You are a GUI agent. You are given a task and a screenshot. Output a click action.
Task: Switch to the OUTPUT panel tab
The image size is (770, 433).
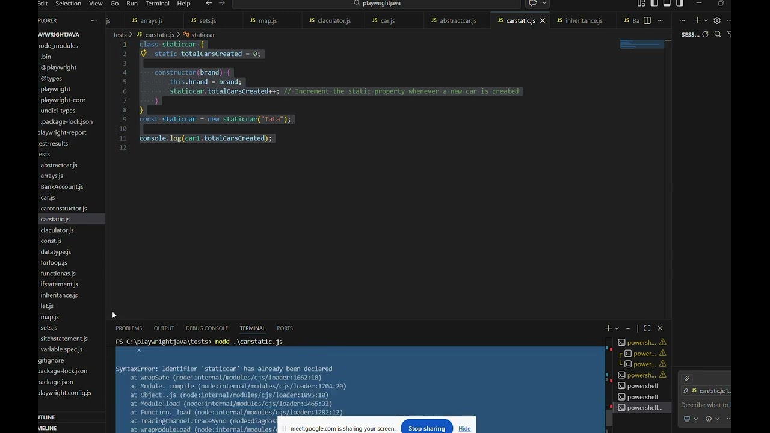pyautogui.click(x=164, y=328)
